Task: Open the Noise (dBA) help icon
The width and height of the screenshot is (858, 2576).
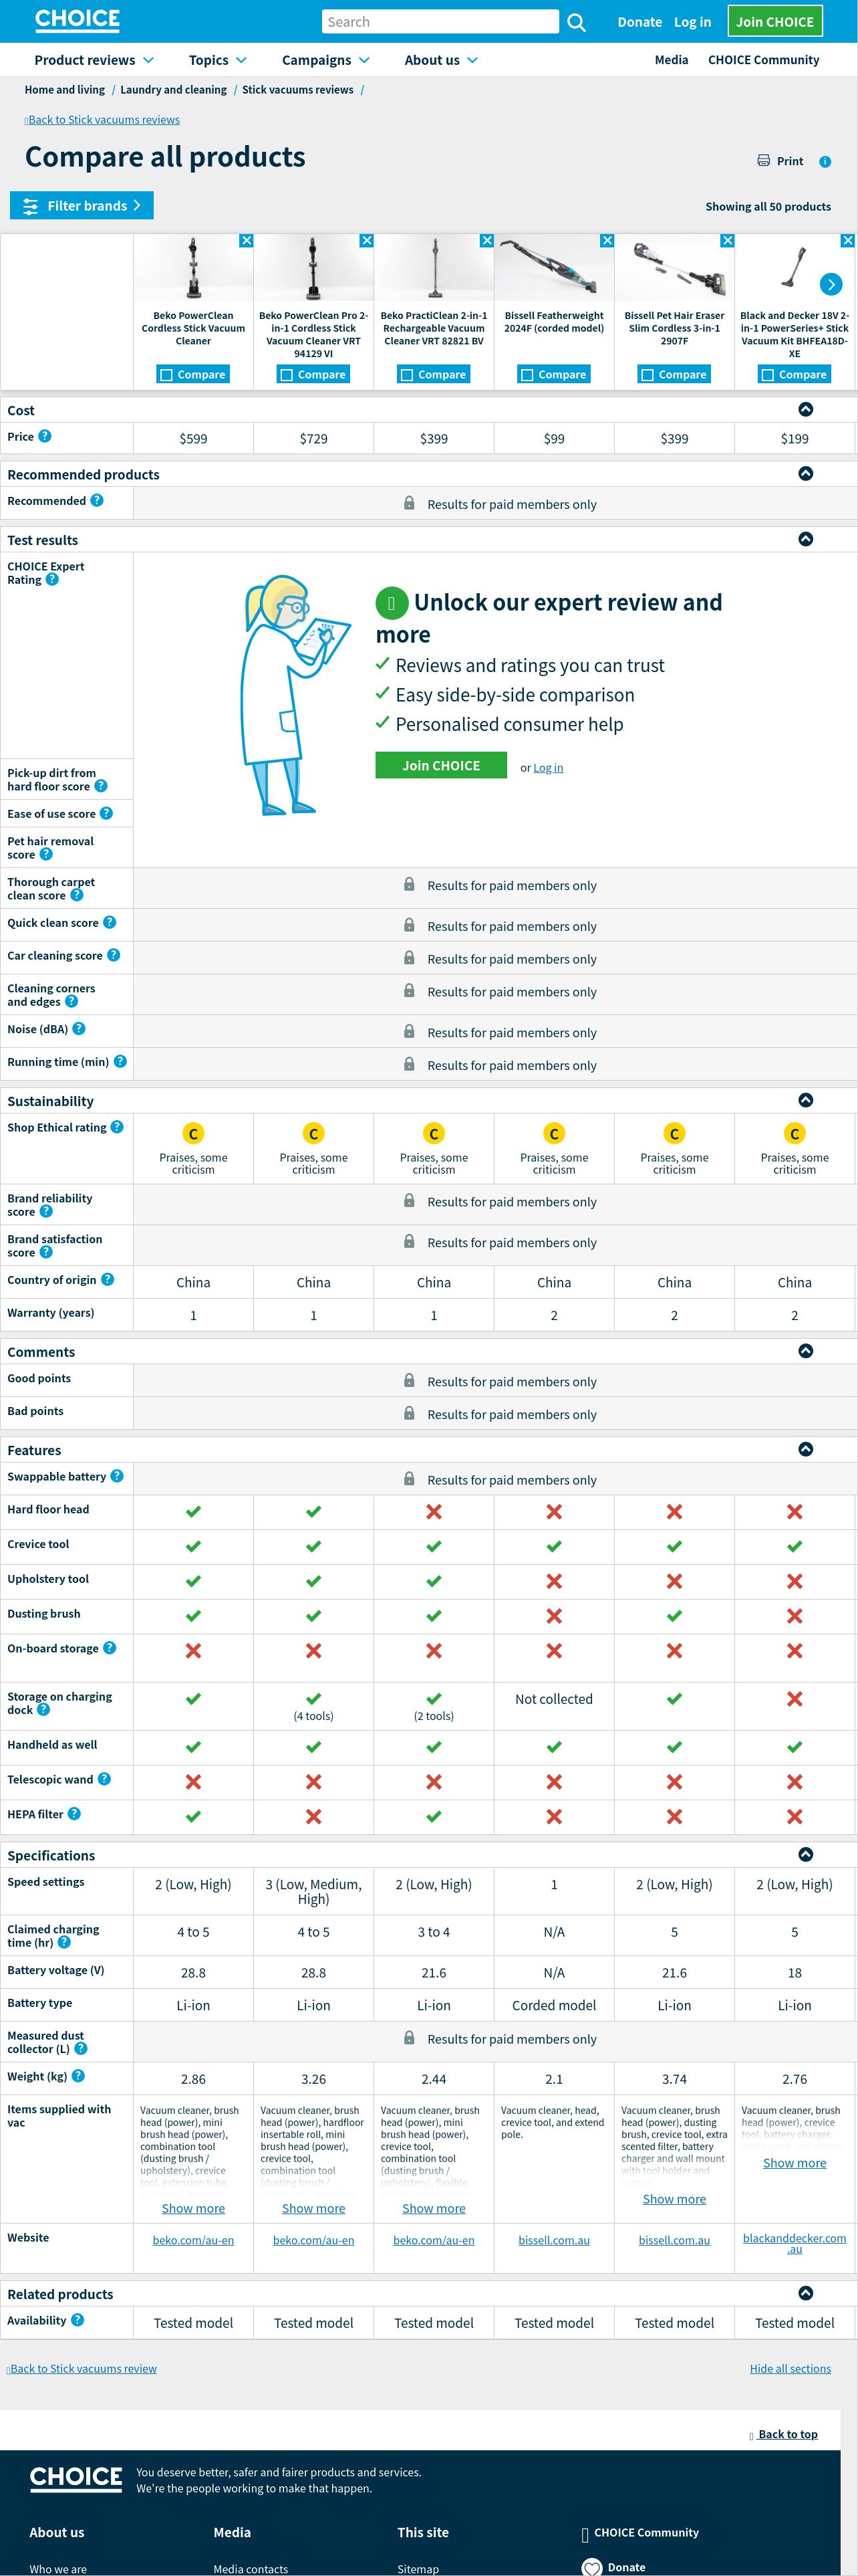Action: tap(79, 1028)
